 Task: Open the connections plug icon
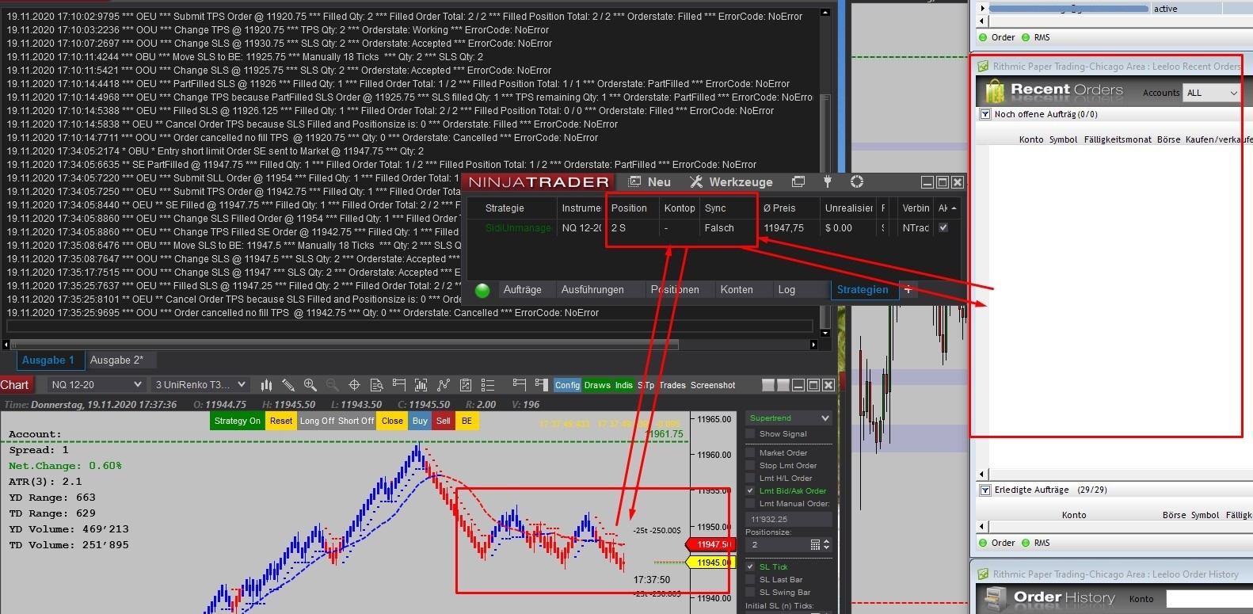tap(828, 182)
